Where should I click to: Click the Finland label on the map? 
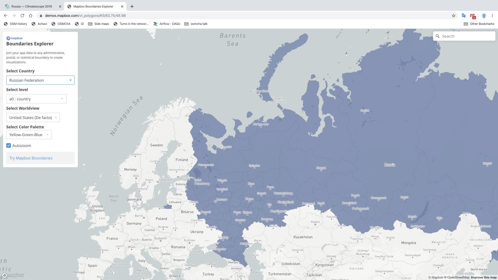pyautogui.click(x=182, y=159)
